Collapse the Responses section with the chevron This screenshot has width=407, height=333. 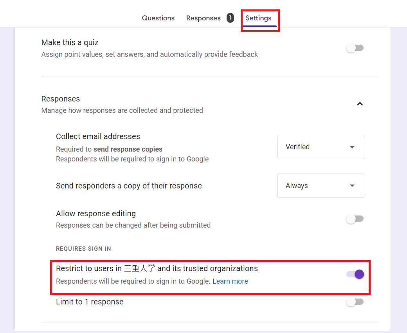(360, 104)
